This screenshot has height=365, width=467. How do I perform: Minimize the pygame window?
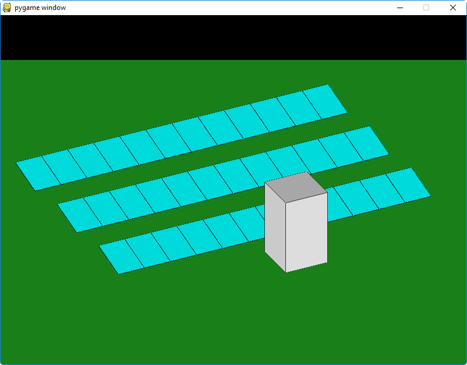coord(400,8)
